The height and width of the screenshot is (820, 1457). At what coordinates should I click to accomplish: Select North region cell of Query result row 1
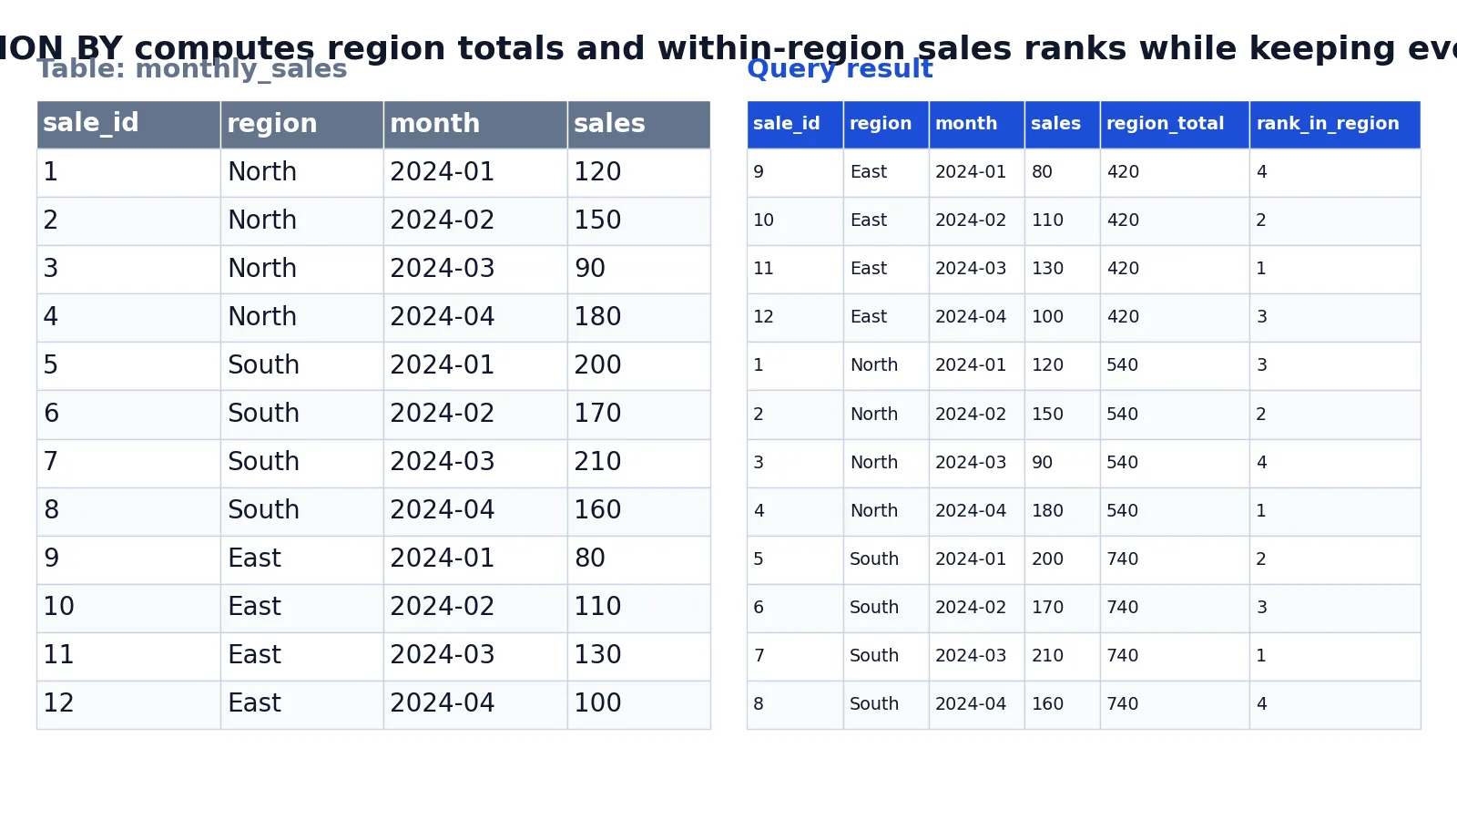point(886,366)
